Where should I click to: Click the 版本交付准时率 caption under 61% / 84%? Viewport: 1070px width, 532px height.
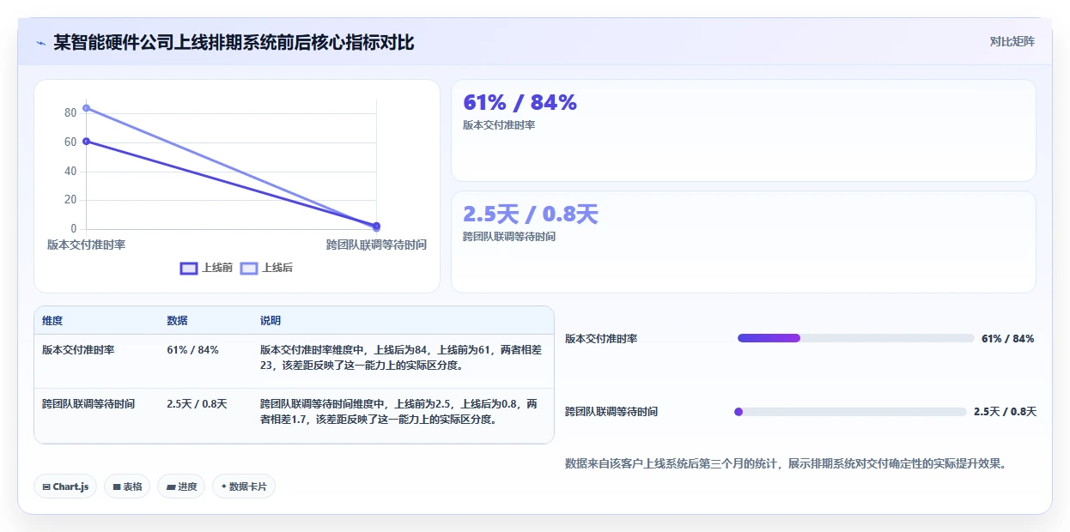pos(499,125)
